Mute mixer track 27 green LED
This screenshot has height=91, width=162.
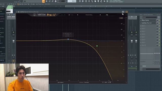(136, 32)
